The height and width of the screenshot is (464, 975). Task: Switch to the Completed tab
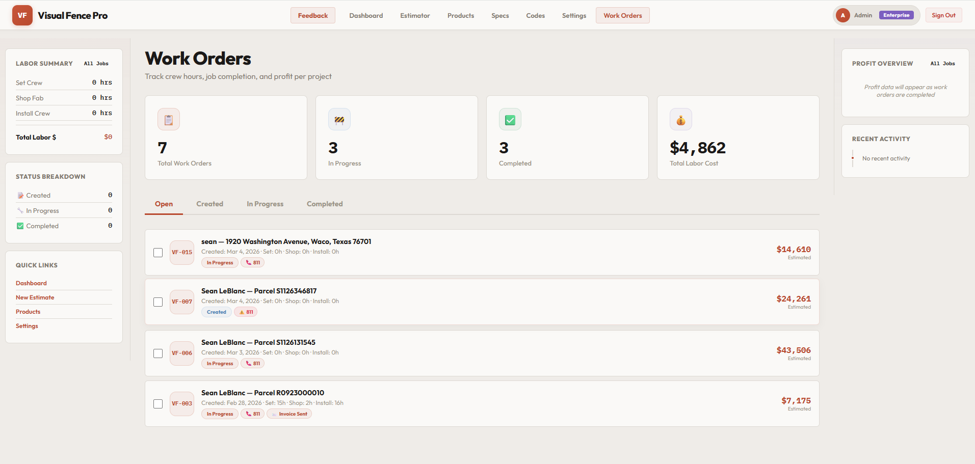325,204
